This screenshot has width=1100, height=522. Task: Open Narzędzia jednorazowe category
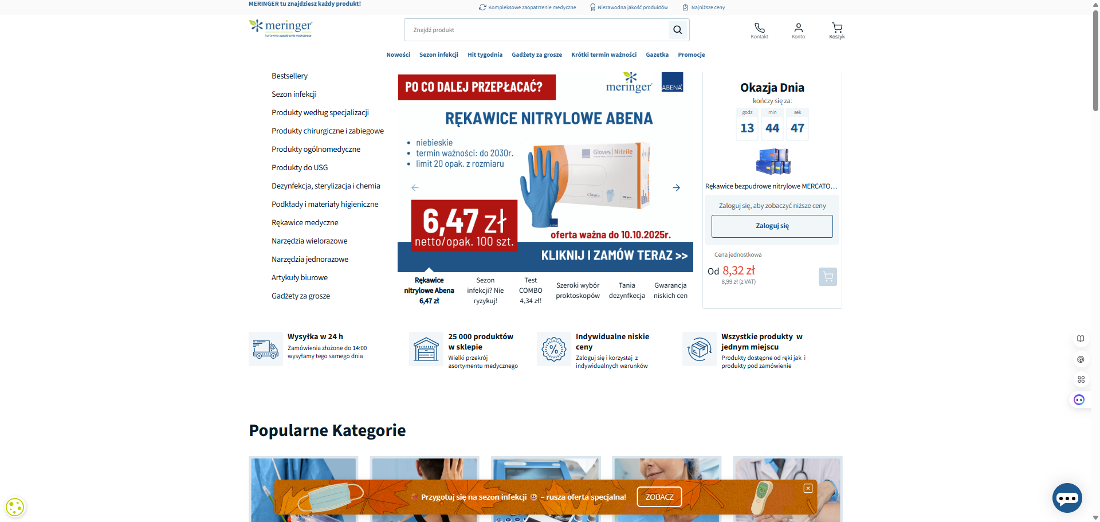point(310,259)
